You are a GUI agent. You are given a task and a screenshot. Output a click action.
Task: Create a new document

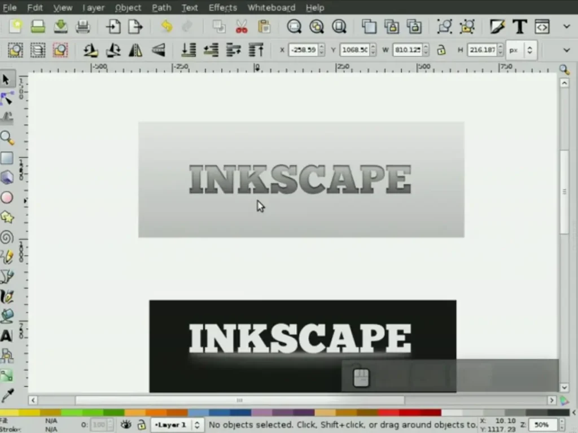[x=15, y=26]
